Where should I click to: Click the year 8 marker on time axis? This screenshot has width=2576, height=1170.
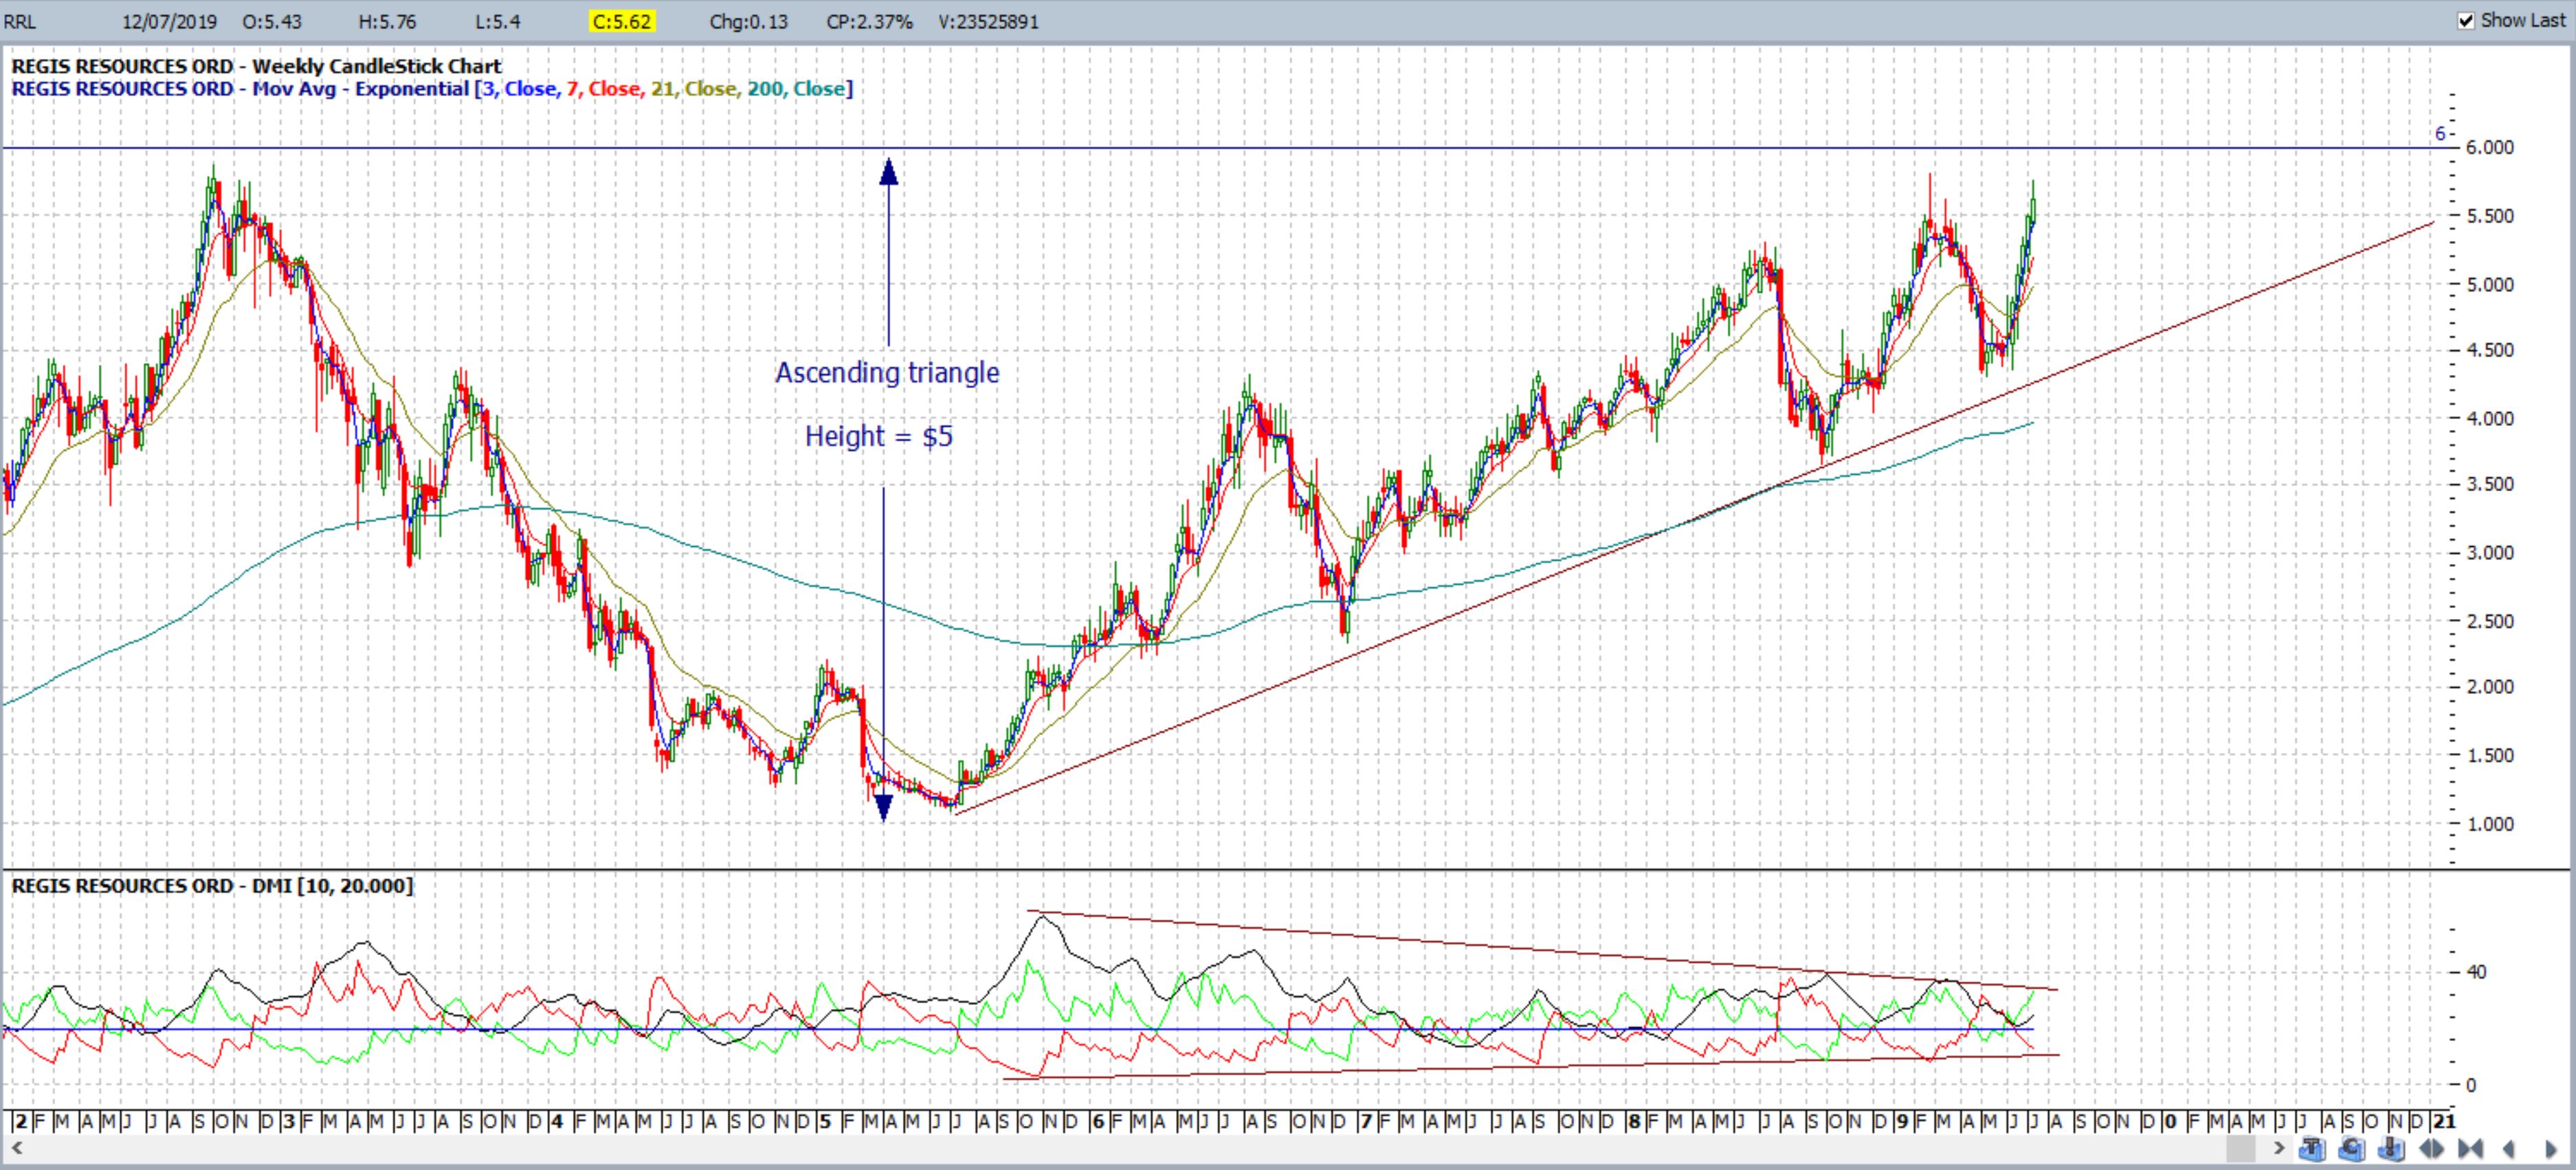pyautogui.click(x=1633, y=1122)
